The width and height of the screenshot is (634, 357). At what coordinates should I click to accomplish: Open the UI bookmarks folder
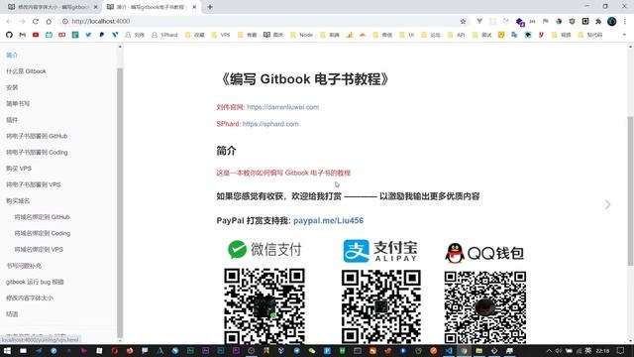[407, 35]
